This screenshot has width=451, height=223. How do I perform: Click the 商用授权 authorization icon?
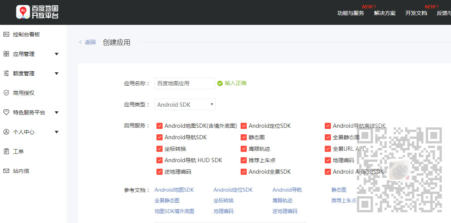click(x=6, y=93)
